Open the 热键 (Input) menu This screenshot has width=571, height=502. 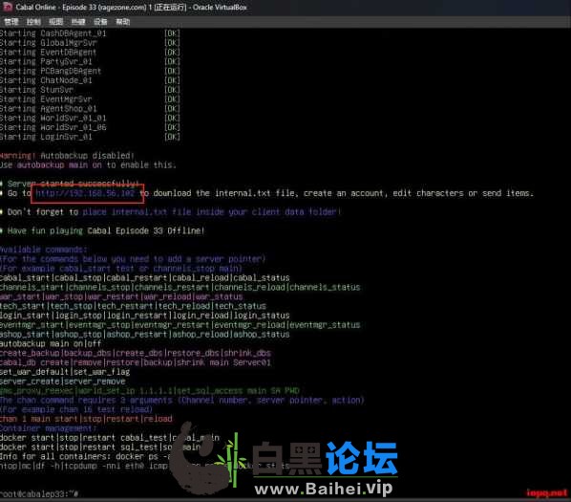pos(78,22)
